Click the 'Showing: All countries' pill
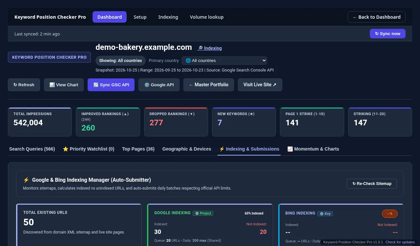 (120, 61)
